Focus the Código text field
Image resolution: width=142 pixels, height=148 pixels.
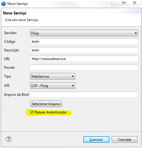coord(84,42)
